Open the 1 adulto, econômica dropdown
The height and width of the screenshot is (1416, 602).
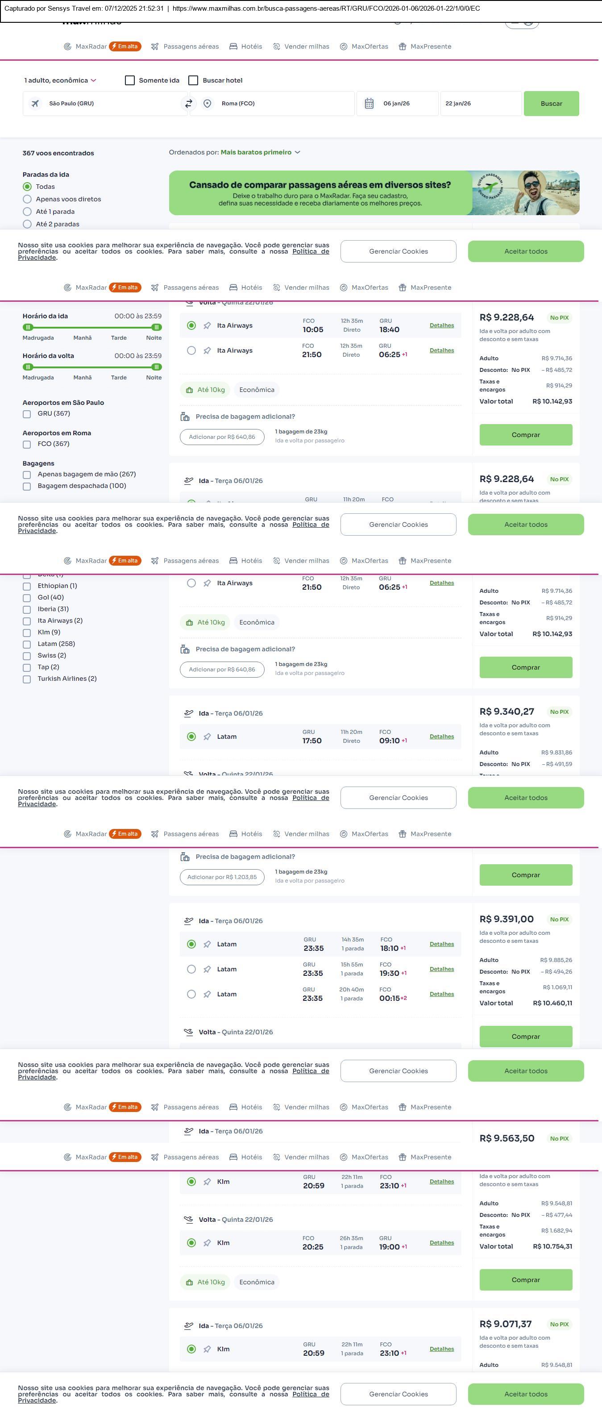(x=60, y=80)
